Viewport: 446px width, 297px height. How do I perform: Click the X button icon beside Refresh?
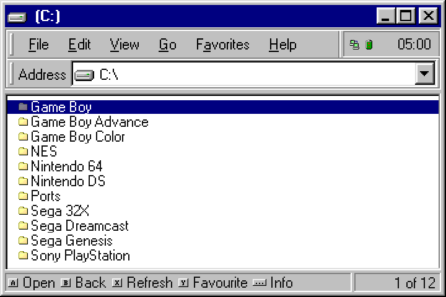click(117, 283)
